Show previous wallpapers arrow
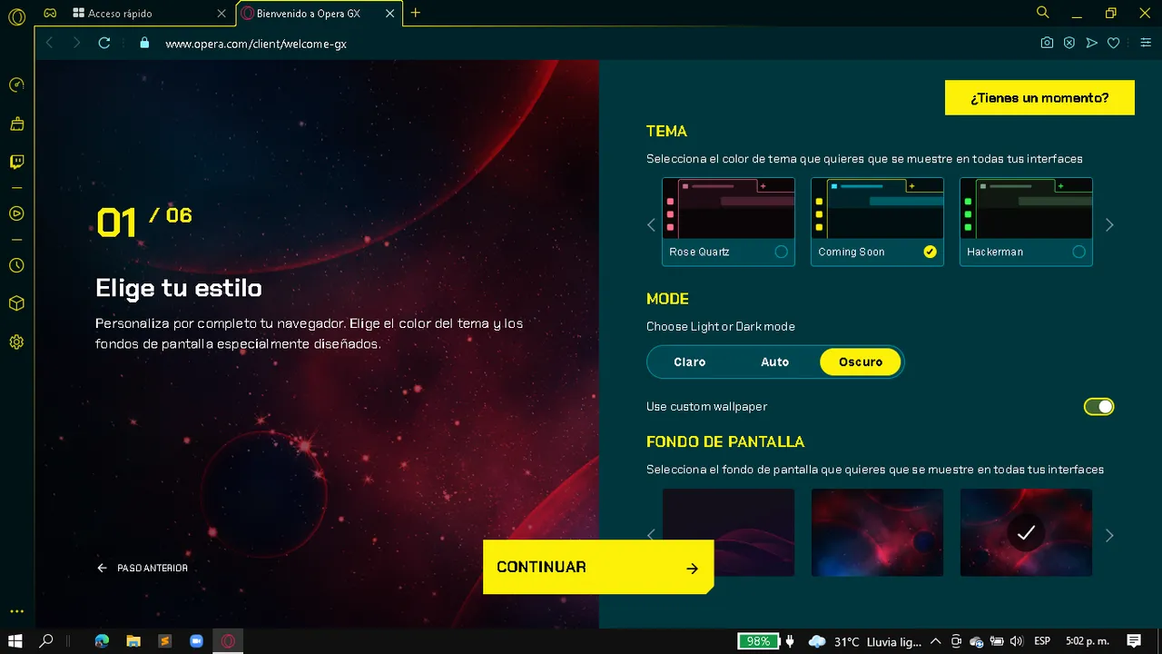The image size is (1162, 654). click(651, 535)
